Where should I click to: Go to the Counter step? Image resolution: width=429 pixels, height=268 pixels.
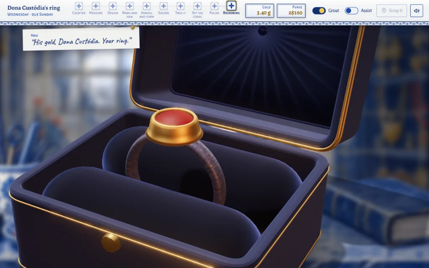pos(79,8)
